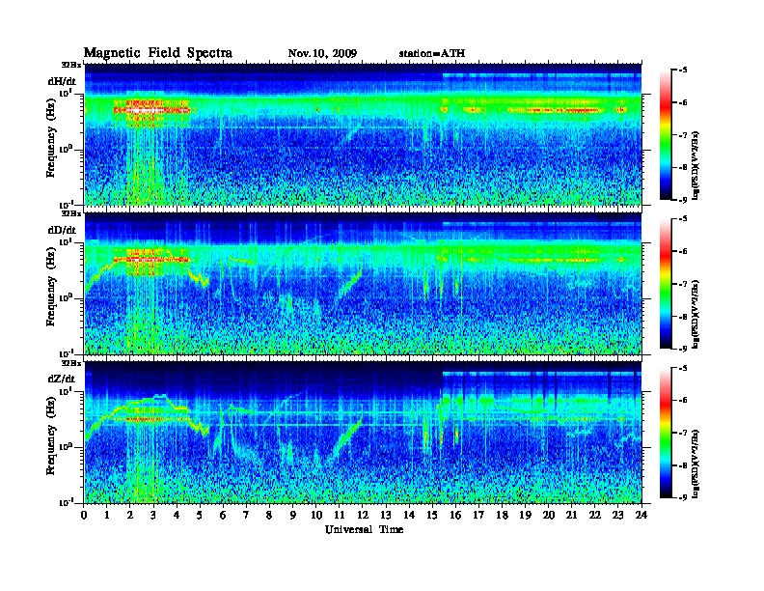764x591 pixels.
Task: Click the date "Nov. 10, 2009"
Action: click(322, 54)
